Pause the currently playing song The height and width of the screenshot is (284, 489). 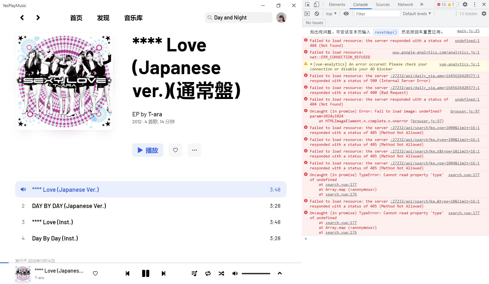[x=146, y=273]
